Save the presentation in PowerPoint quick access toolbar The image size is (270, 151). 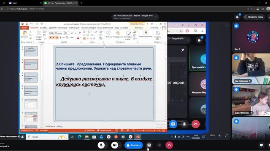(x=27, y=24)
